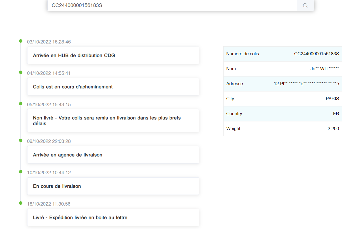Click the 'Livré - Expédition livrée' card
The width and height of the screenshot is (344, 229).
pyautogui.click(x=113, y=217)
